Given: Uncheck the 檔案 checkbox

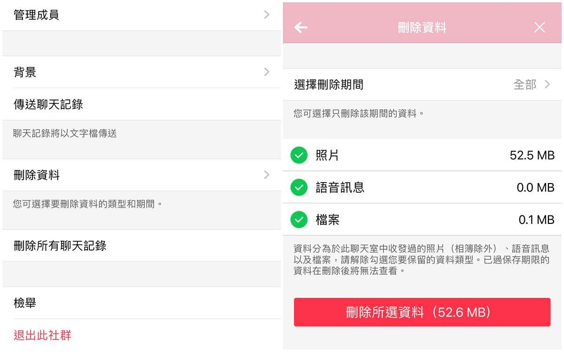Looking at the screenshot, I should pos(299,219).
